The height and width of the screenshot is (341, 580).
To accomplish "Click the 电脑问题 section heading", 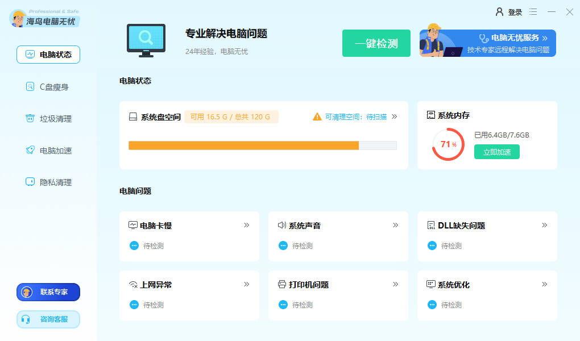I will coord(135,191).
